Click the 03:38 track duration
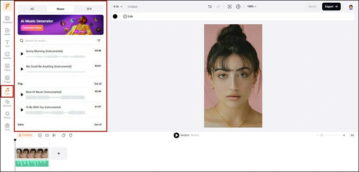The width and height of the screenshot is (359, 172). (x=98, y=50)
